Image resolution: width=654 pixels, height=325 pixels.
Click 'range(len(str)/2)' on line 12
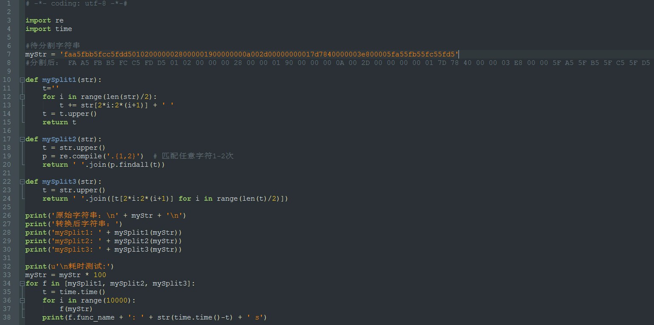[x=117, y=97]
